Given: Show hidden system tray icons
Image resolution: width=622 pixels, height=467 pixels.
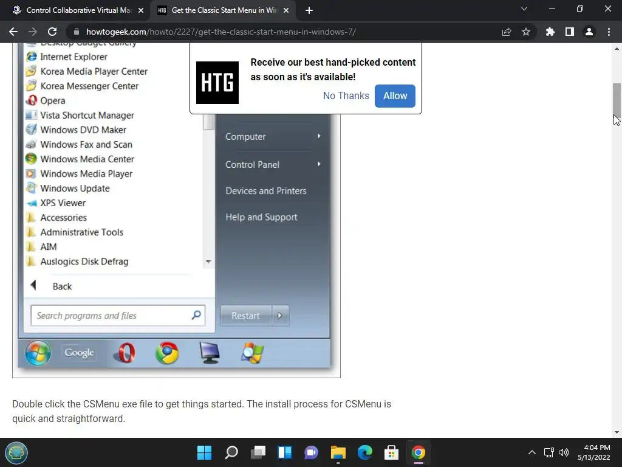Looking at the screenshot, I should click(x=532, y=452).
